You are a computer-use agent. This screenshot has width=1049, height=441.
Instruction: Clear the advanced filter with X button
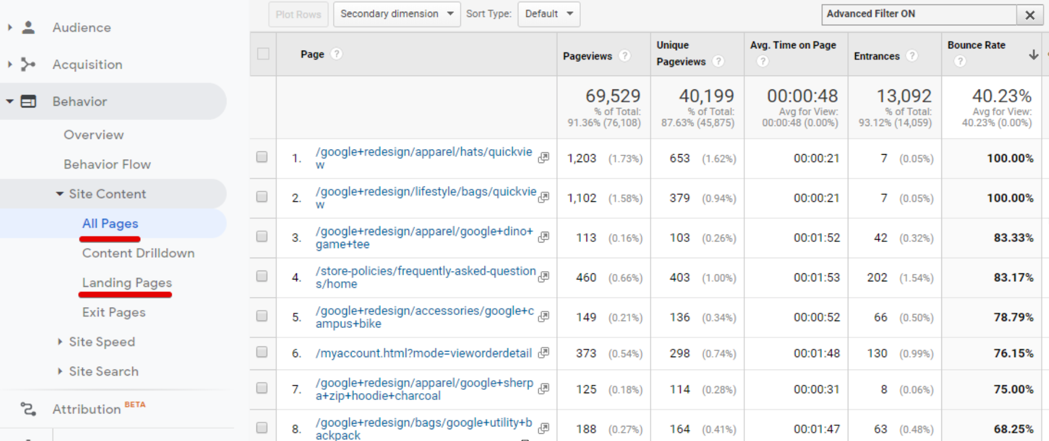pos(1030,15)
